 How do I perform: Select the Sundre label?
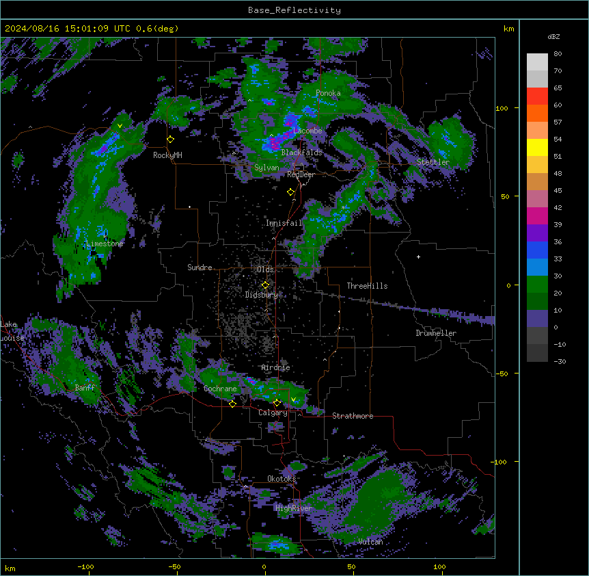(x=200, y=267)
